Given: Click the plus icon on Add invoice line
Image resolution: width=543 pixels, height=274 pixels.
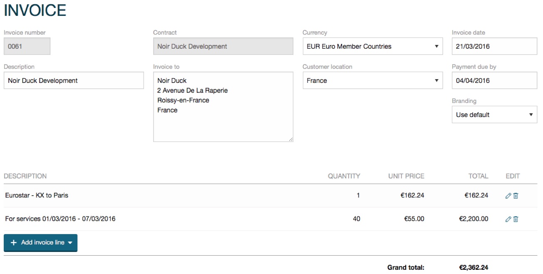Looking at the screenshot, I should tap(13, 243).
